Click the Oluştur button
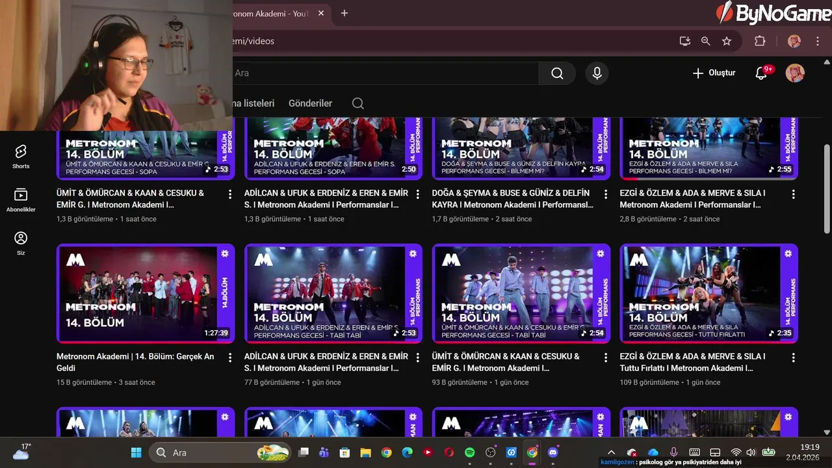Image resolution: width=832 pixels, height=468 pixels. 714,73
